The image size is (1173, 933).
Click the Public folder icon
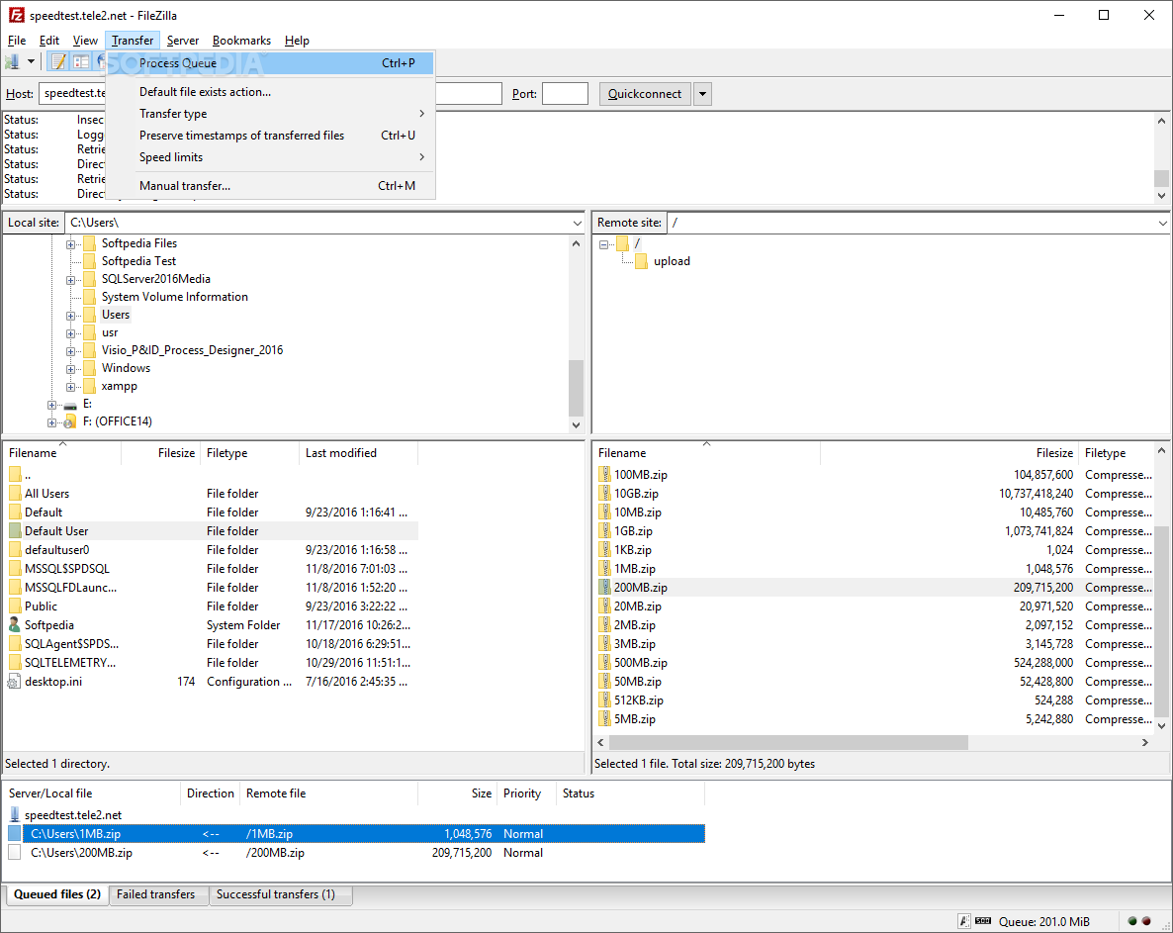(14, 606)
